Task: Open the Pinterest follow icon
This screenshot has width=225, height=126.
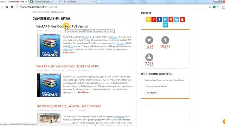Action: coord(171,20)
